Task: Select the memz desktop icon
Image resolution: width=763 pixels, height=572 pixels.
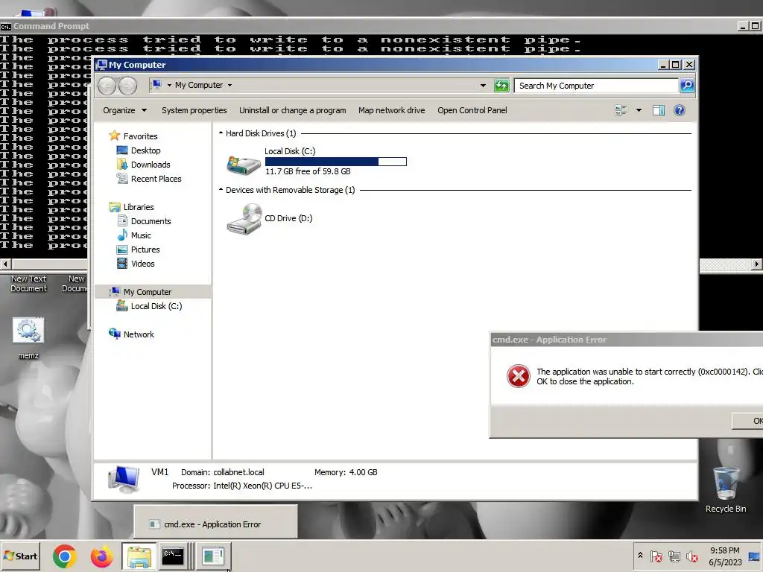Action: point(28,338)
